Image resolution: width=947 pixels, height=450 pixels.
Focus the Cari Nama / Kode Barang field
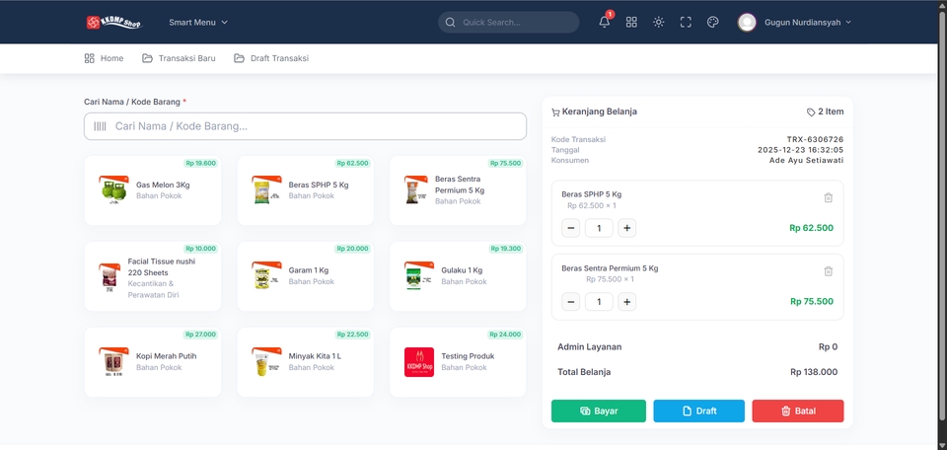305,126
